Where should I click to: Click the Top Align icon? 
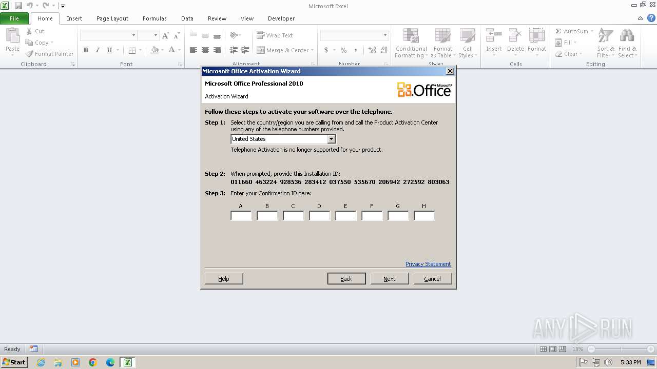point(194,35)
